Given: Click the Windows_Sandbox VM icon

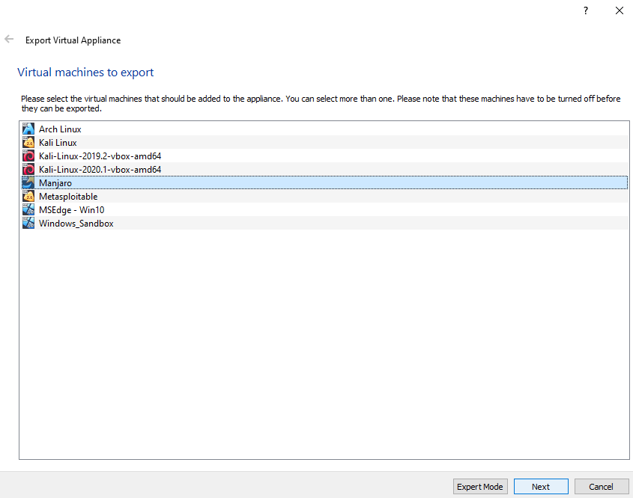Looking at the screenshot, I should pos(28,224).
